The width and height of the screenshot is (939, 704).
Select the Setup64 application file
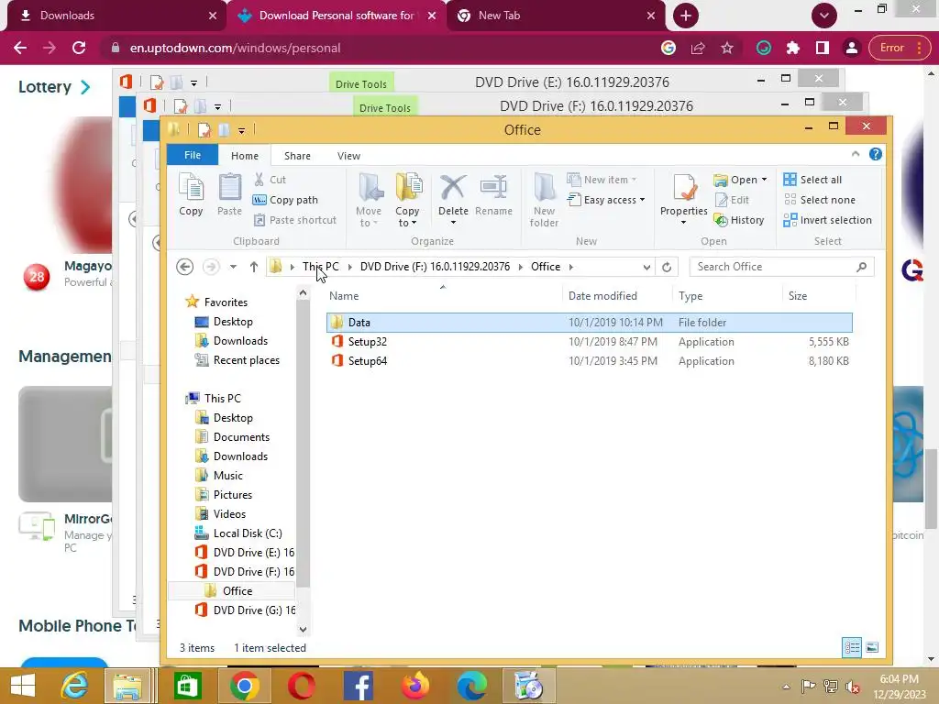tap(590, 361)
